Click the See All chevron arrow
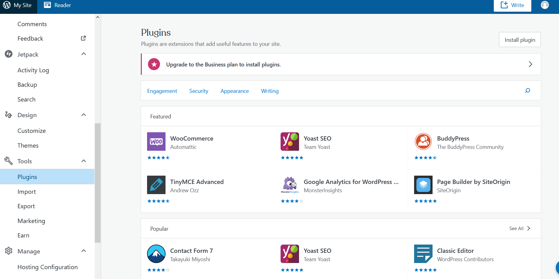Viewport: 559px width, 279px height. (529, 228)
